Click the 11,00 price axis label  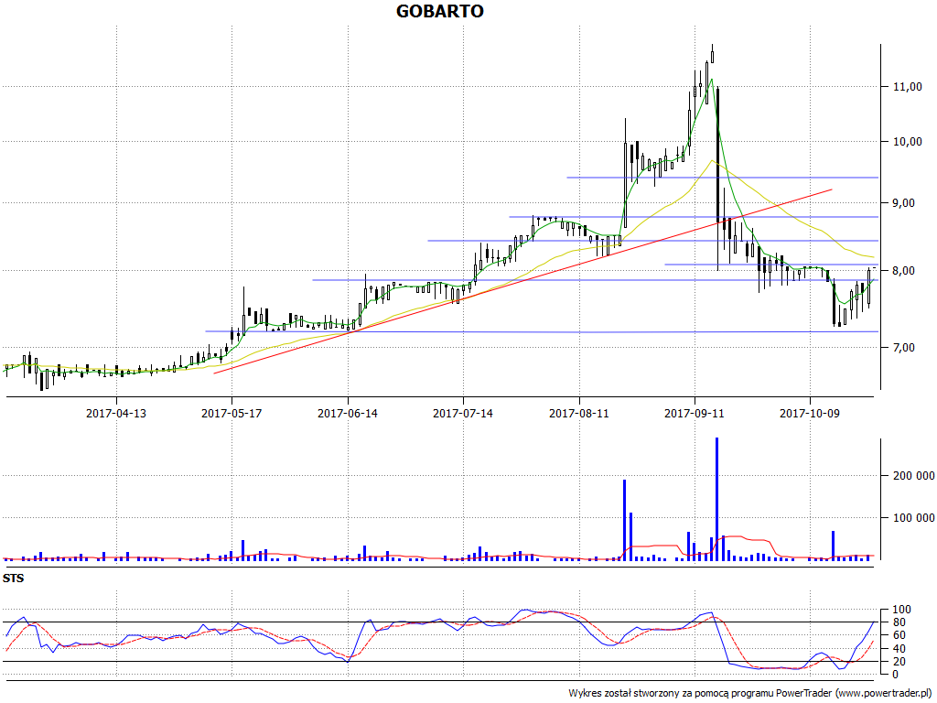pyautogui.click(x=907, y=87)
